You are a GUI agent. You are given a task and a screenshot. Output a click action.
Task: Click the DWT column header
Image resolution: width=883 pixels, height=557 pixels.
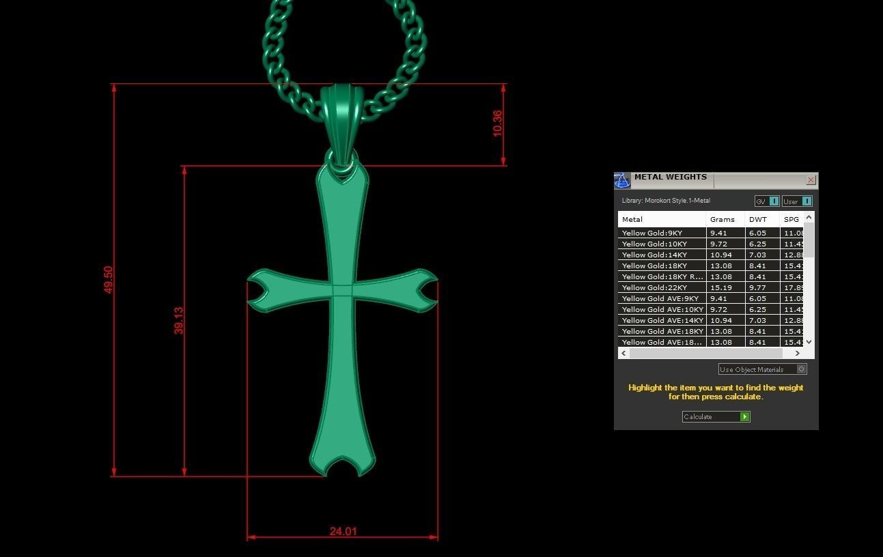click(x=762, y=219)
